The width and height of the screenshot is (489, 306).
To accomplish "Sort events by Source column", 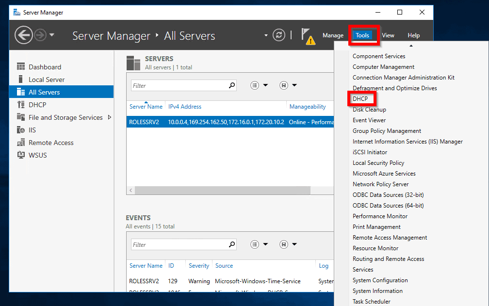I will pyautogui.click(x=224, y=266).
